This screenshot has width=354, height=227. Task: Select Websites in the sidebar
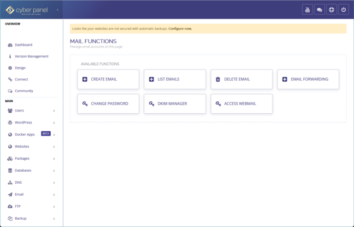click(x=22, y=146)
